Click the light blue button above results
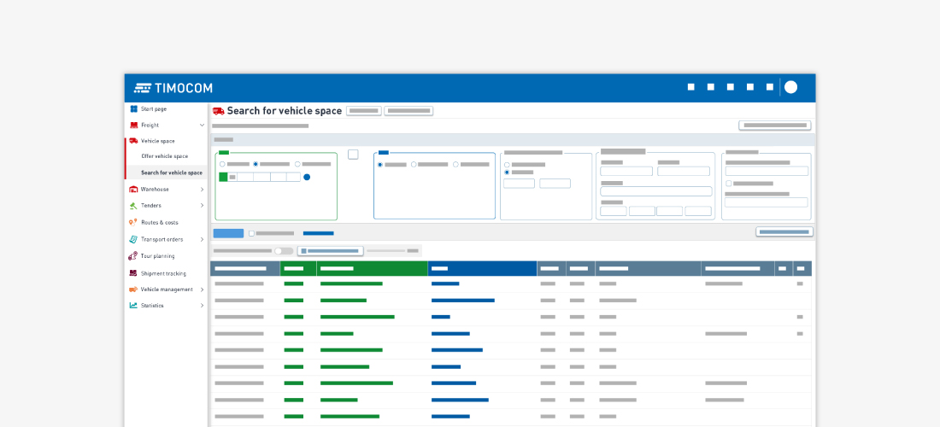Image resolution: width=940 pixels, height=427 pixels. click(x=228, y=233)
